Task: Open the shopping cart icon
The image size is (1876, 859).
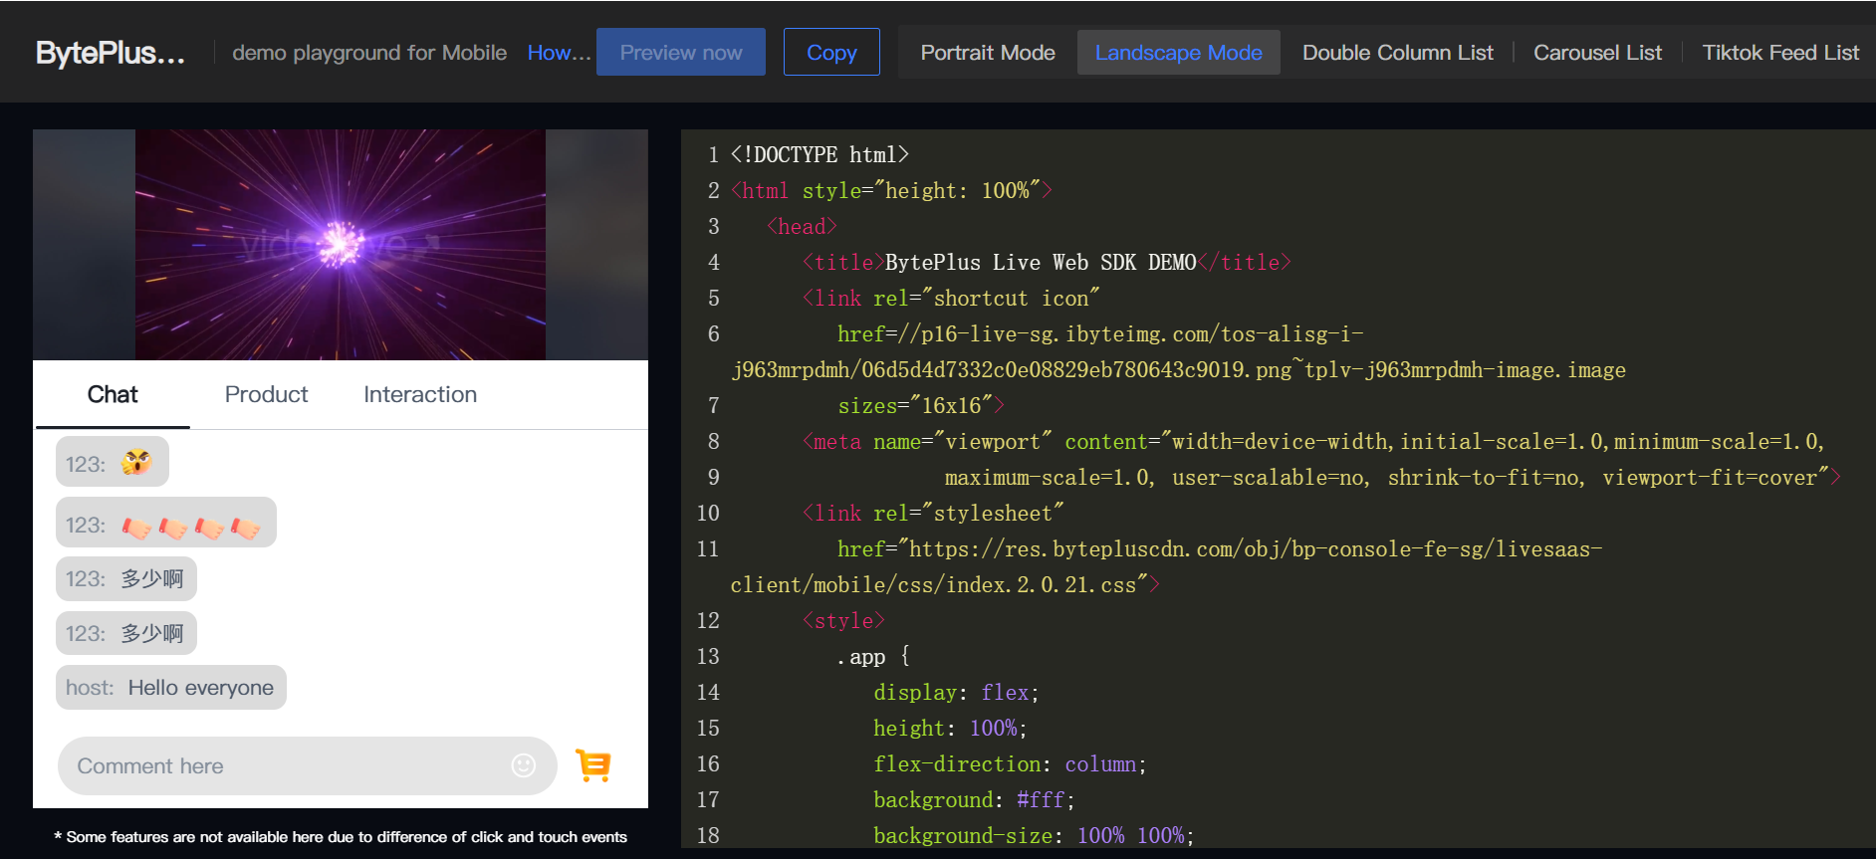Action: (x=593, y=764)
